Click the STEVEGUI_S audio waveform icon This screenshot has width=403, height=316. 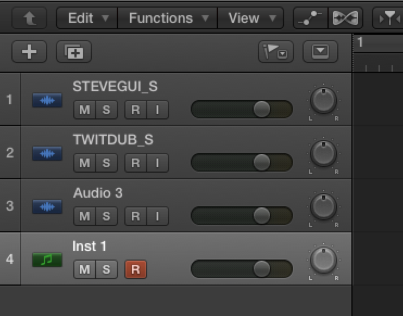pyautogui.click(x=47, y=100)
